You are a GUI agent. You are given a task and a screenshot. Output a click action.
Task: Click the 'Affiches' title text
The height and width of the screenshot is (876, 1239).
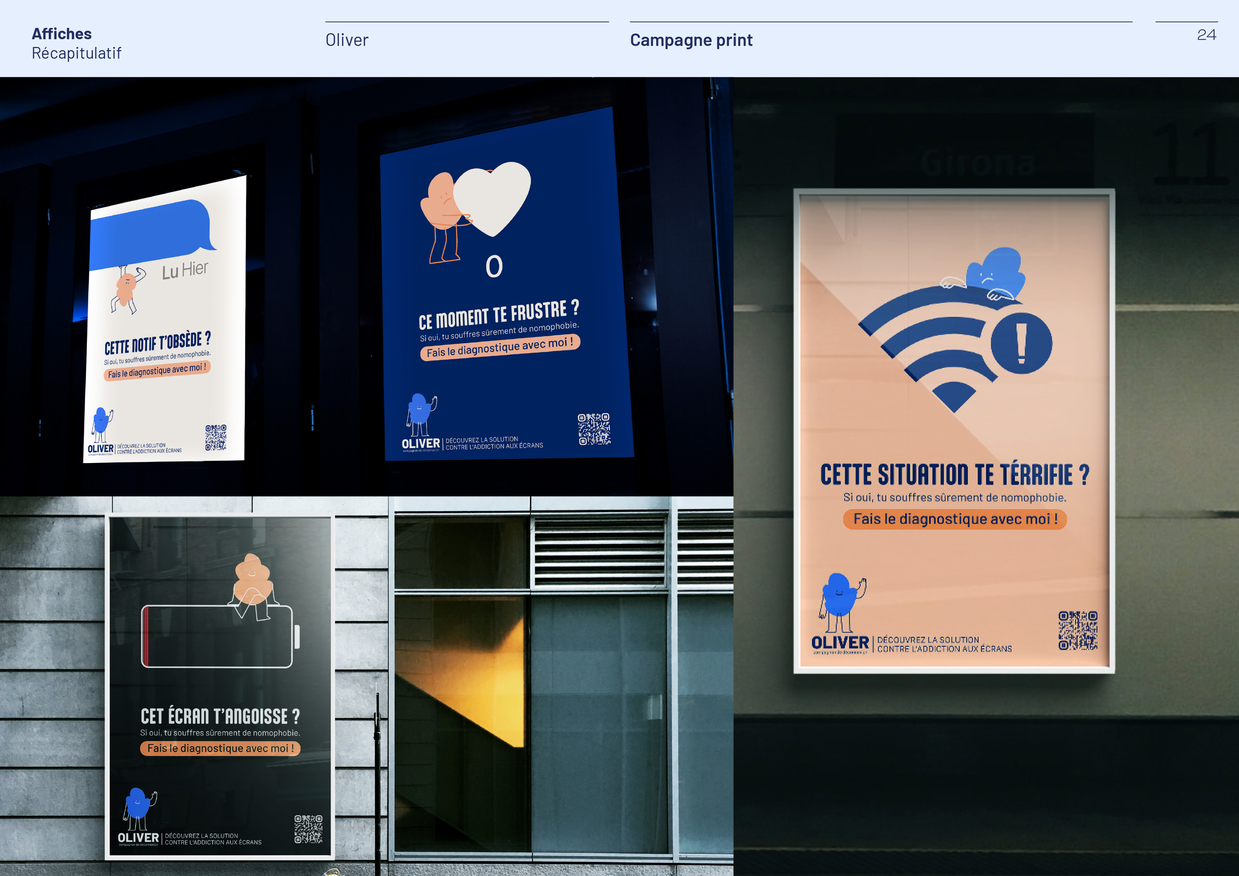click(x=61, y=34)
